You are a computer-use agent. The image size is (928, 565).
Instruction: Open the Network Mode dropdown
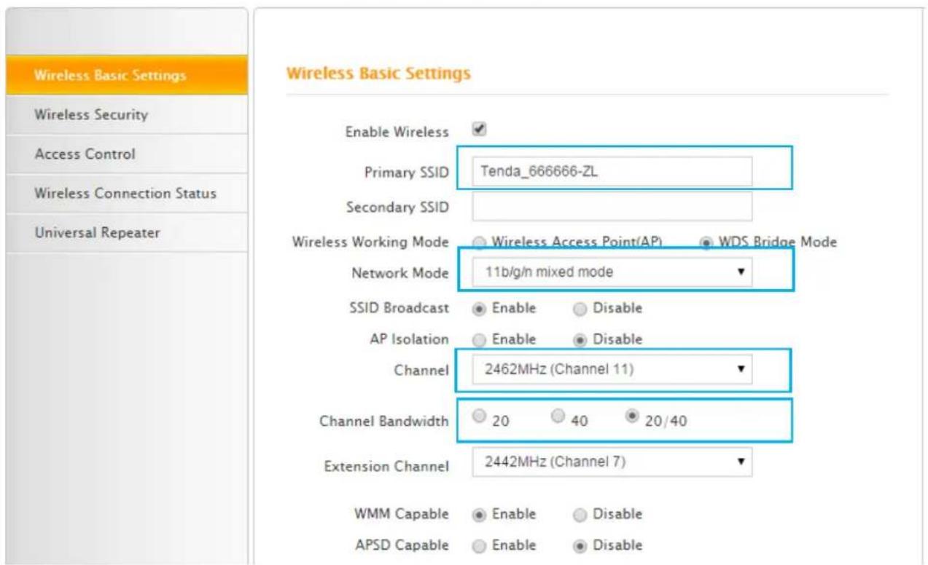click(x=612, y=272)
